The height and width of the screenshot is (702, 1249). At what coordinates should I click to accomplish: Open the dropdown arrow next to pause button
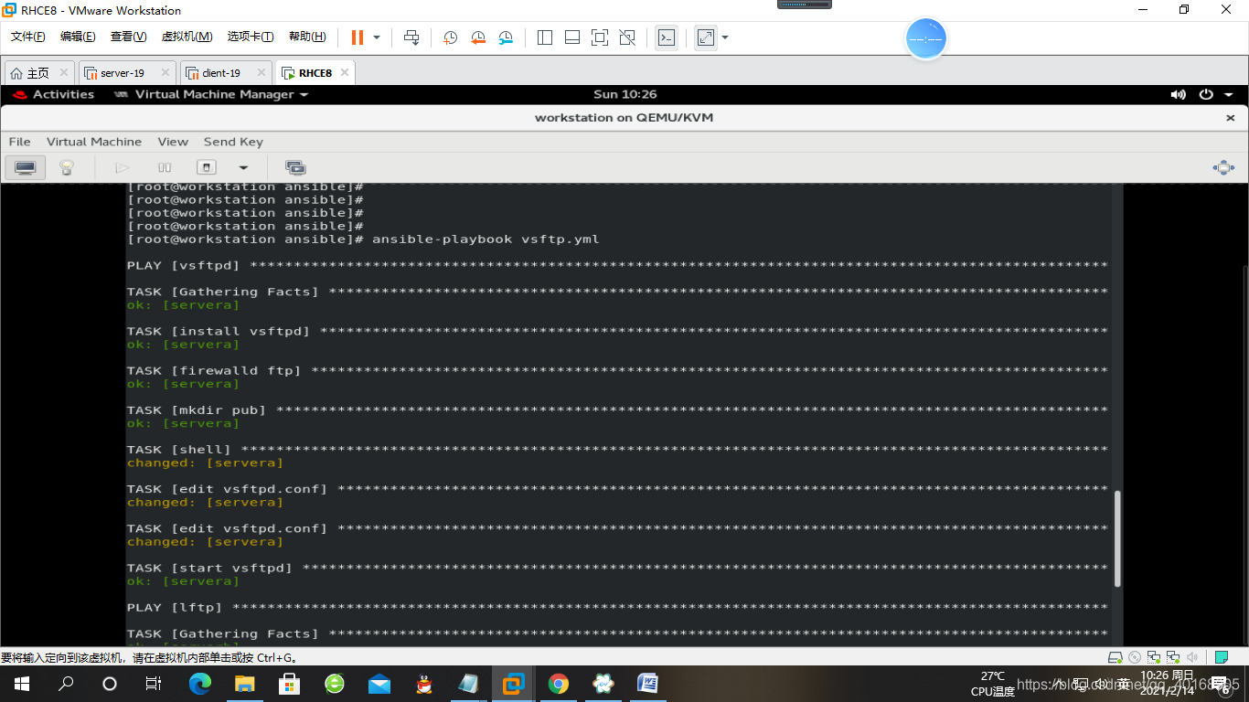point(377,37)
